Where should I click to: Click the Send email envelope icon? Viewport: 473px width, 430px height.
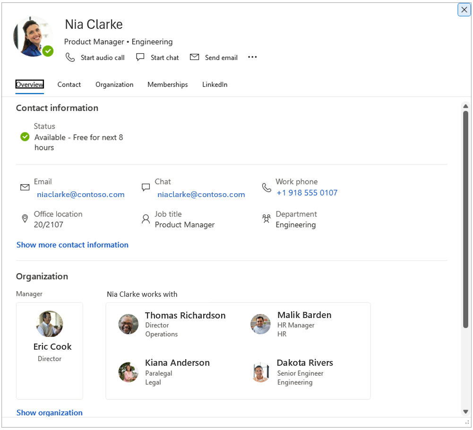point(194,57)
